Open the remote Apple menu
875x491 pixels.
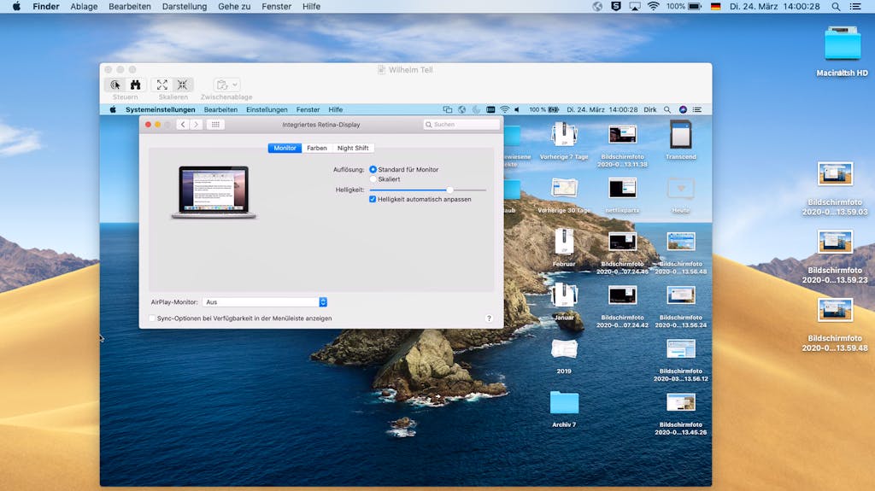coord(113,110)
